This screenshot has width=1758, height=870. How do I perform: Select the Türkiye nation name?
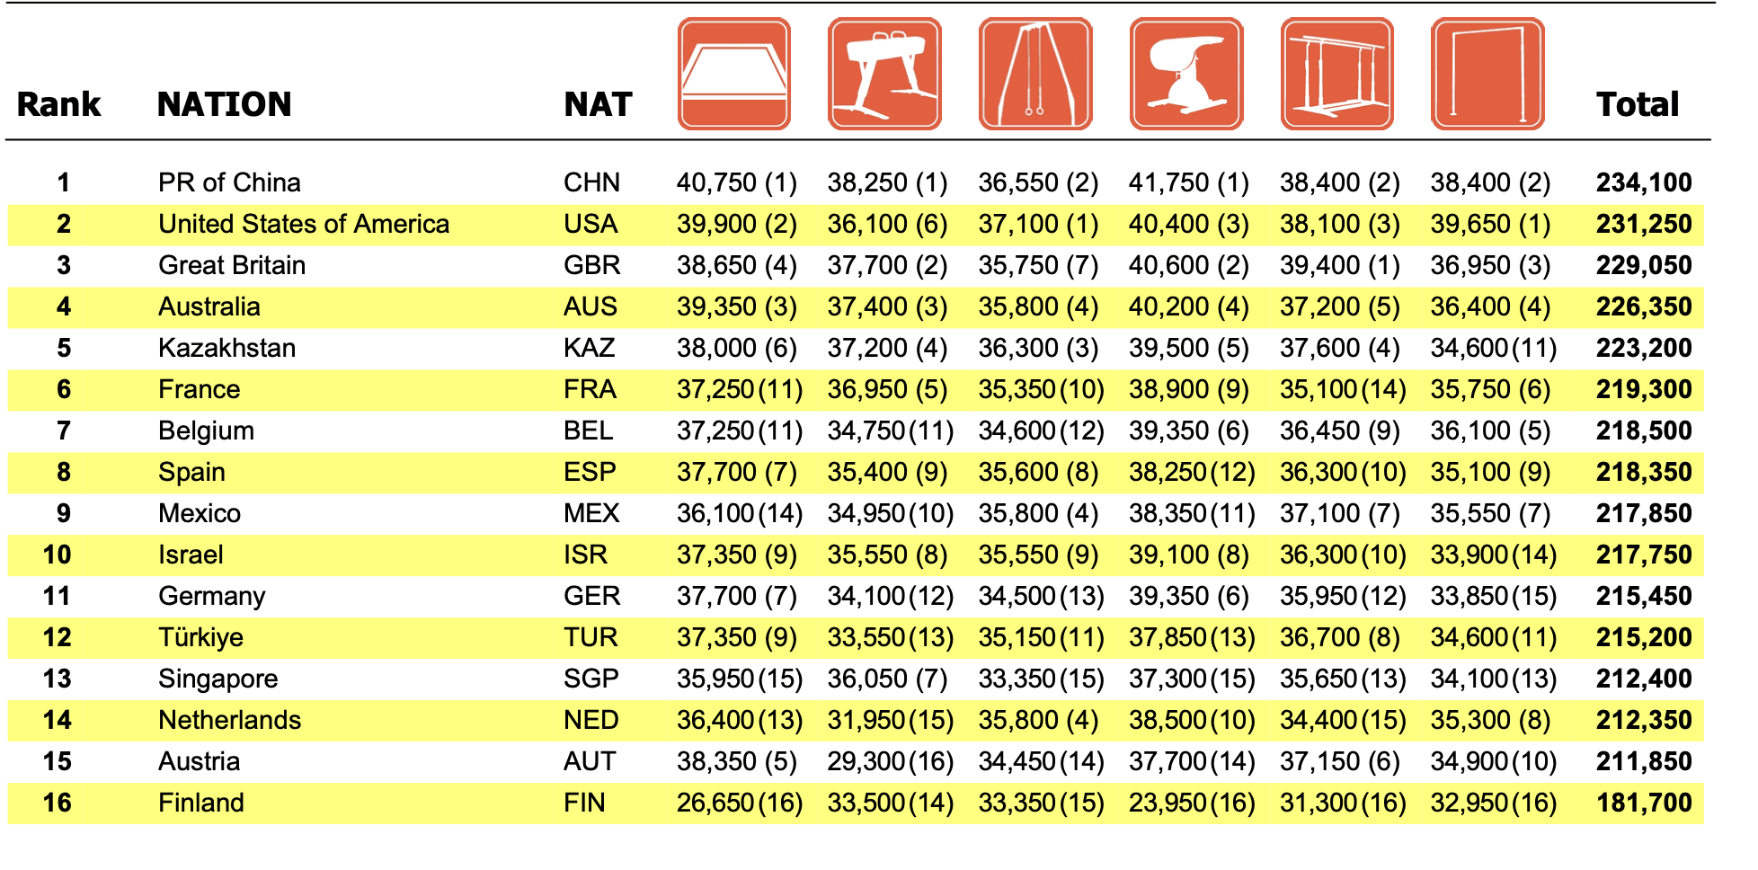pyautogui.click(x=200, y=637)
